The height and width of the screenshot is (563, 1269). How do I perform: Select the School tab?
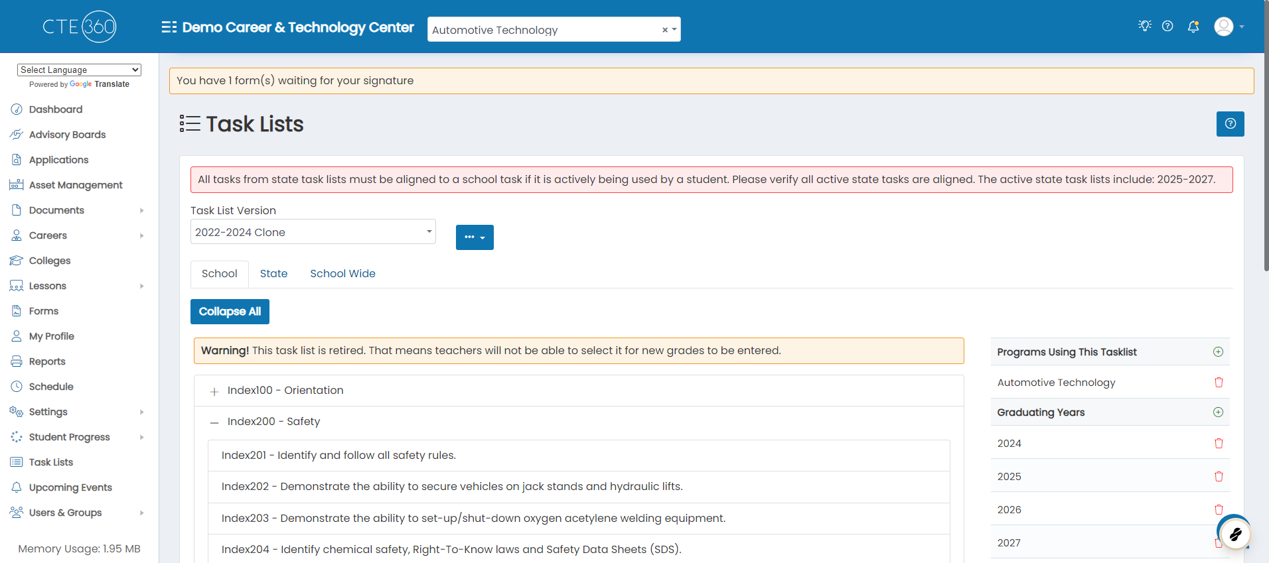(220, 274)
